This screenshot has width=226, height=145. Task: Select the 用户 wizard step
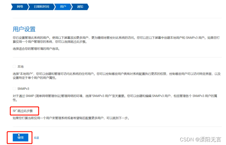[63, 7]
